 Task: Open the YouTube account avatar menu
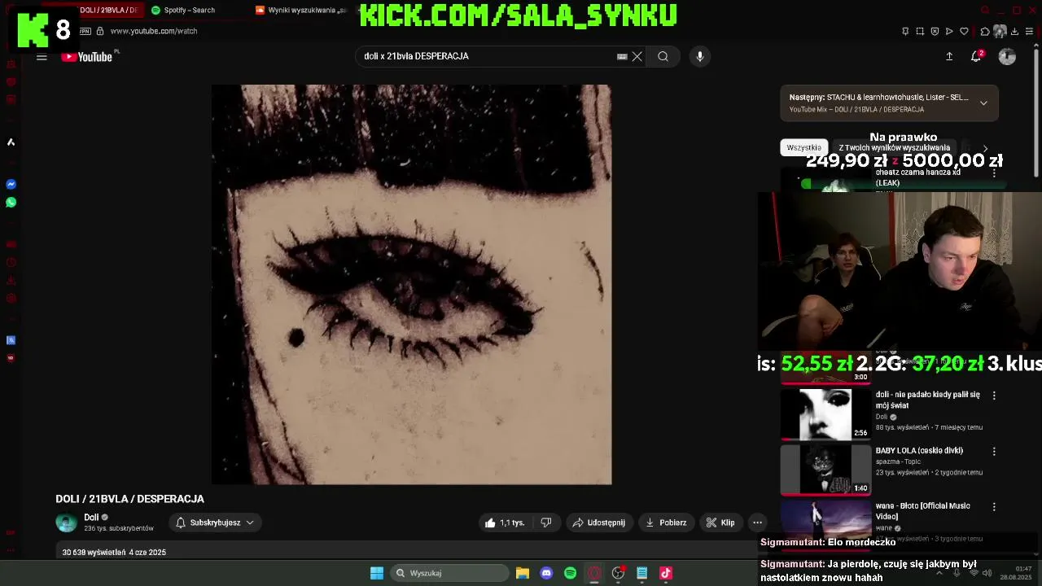coord(1007,56)
